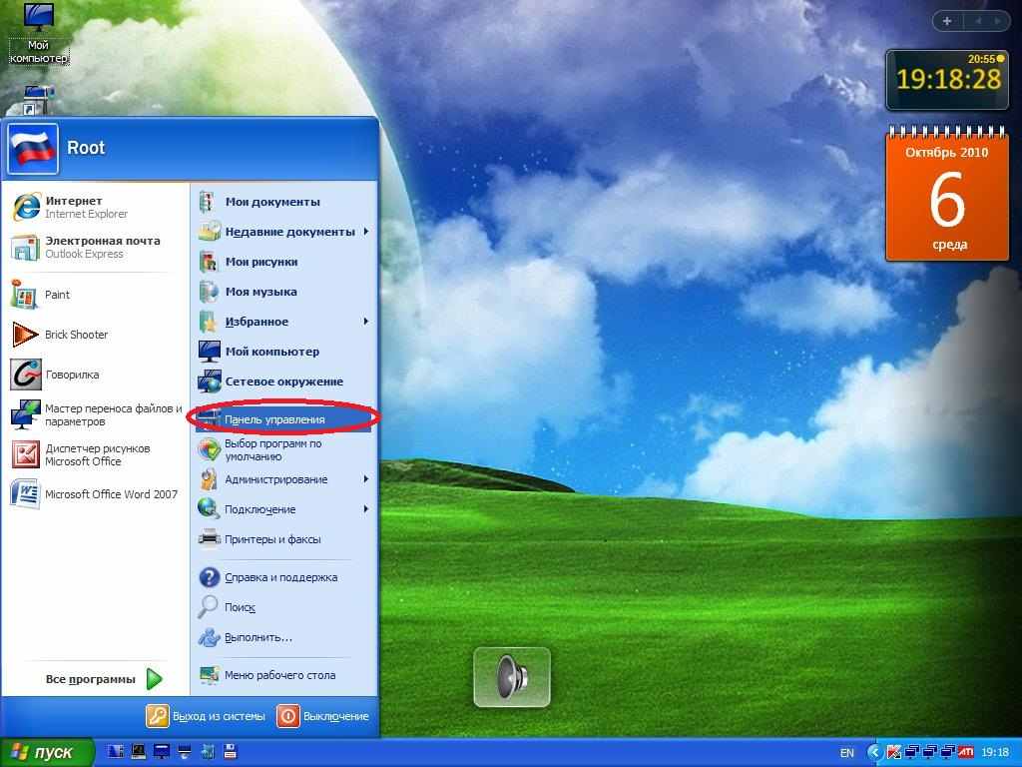The image size is (1022, 767).
Task: Expand the Избранное submenu
Action: 284,322
